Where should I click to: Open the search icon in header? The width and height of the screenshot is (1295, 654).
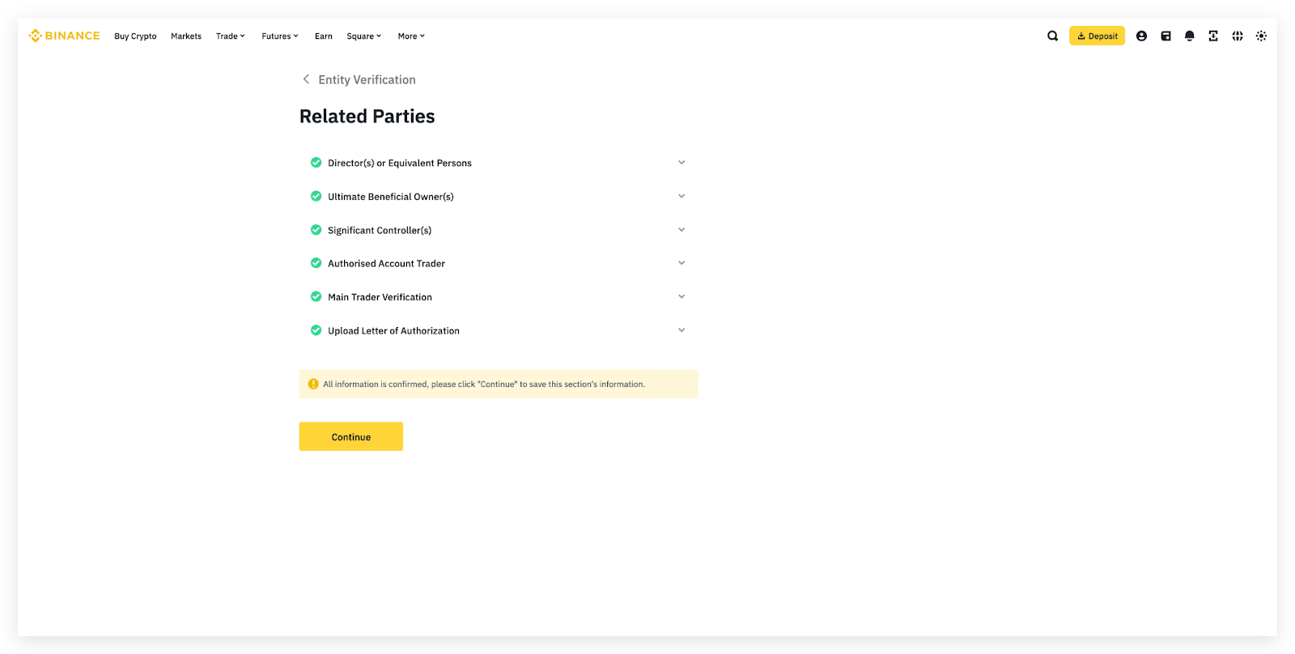(x=1052, y=36)
